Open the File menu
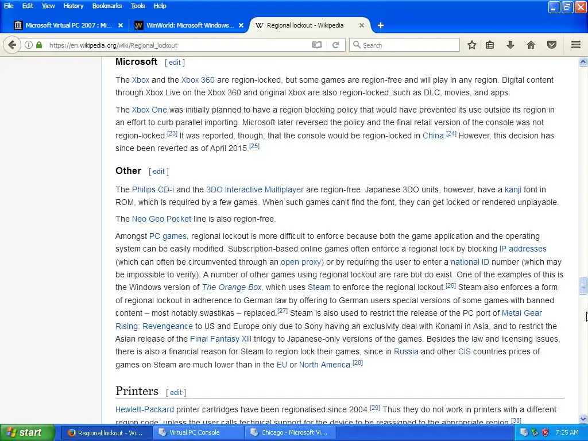The width and height of the screenshot is (588, 441). [9, 6]
